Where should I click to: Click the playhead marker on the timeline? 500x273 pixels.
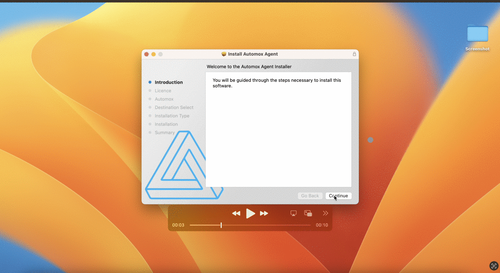point(221,225)
